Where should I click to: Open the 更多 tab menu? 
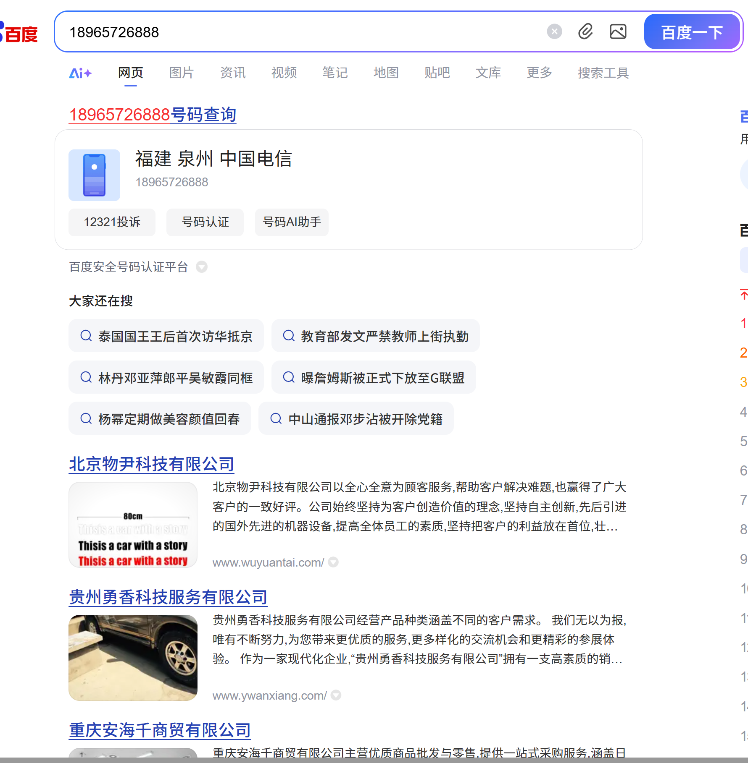[539, 73]
